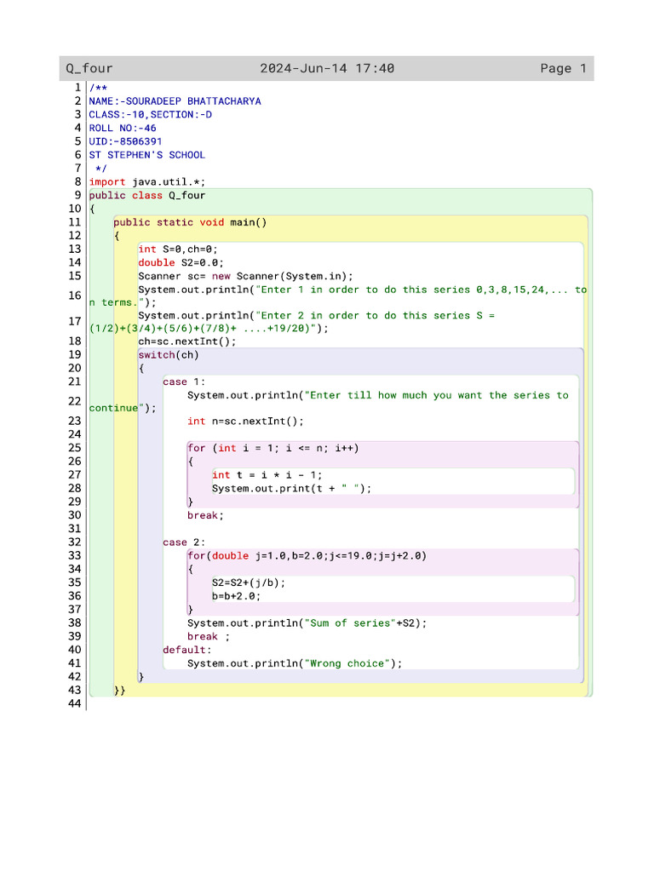The height and width of the screenshot is (872, 654).
Task: Click the "Scanner sc= new Scanner(System.in);" line
Action: coord(246,277)
